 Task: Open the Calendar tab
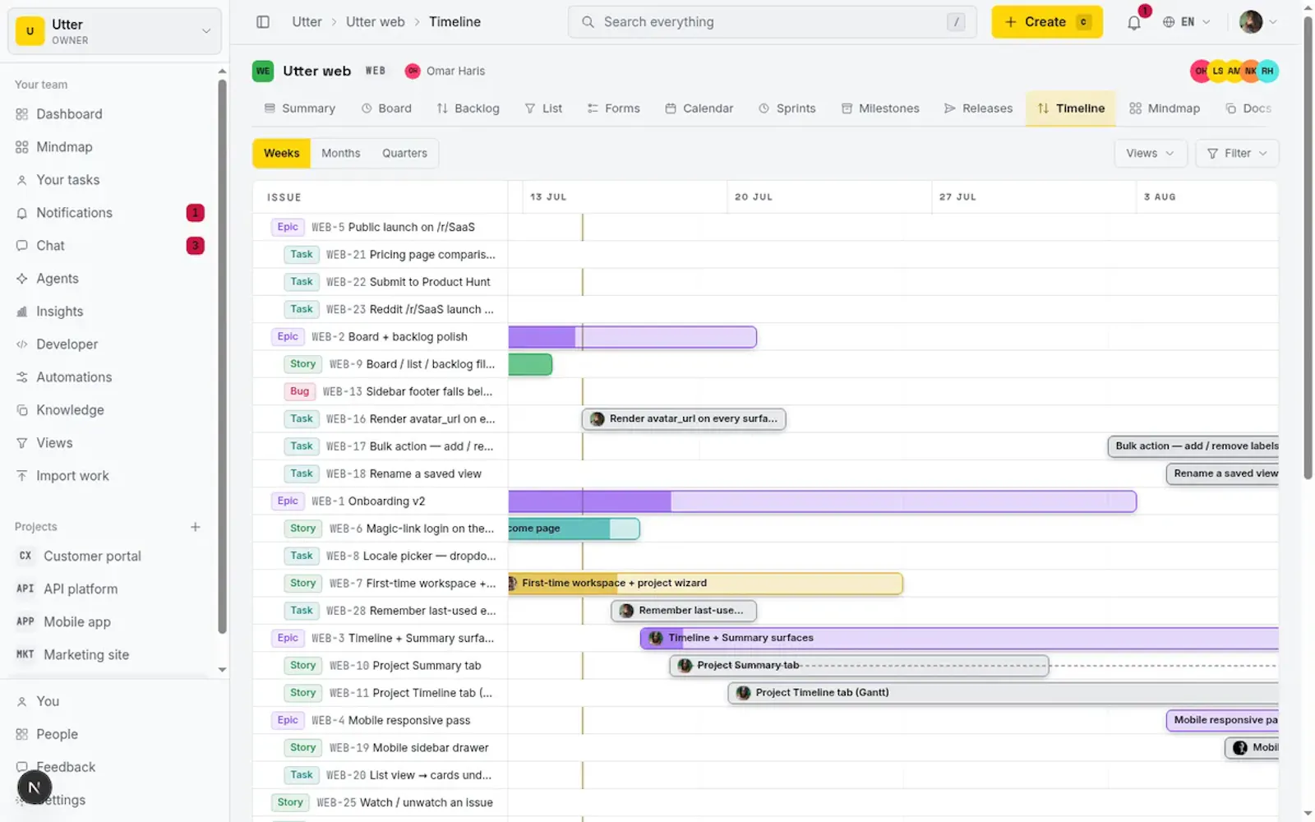tap(699, 109)
